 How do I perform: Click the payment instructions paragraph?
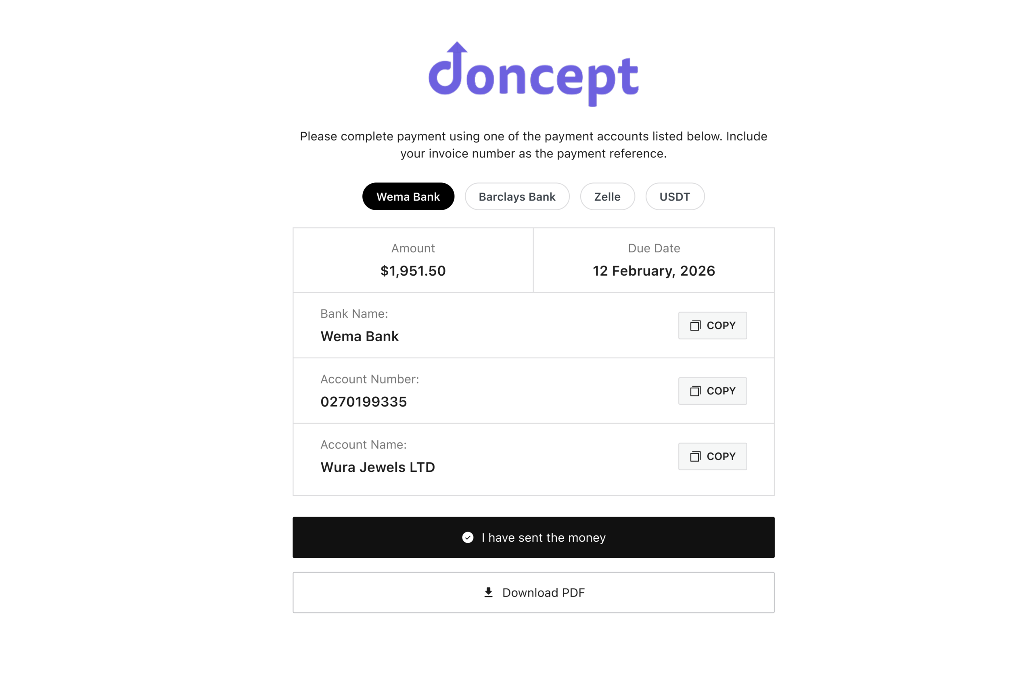533,145
